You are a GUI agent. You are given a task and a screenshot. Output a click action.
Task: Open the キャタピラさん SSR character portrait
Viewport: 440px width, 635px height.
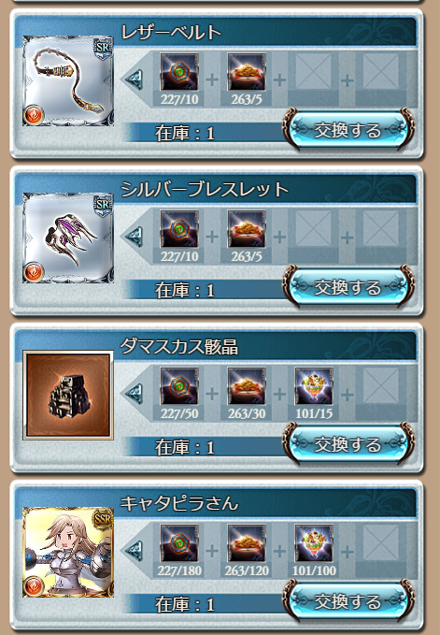[x=68, y=552]
